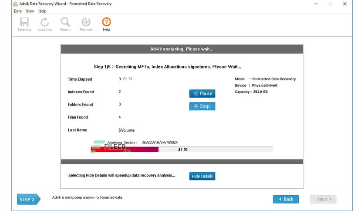This screenshot has width=364, height=211.
Task: Click the Hide Details button
Action: coord(202,176)
